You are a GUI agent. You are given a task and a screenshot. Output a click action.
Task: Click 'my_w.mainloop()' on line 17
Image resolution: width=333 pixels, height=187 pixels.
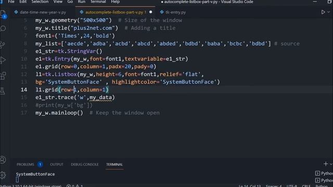click(x=59, y=113)
